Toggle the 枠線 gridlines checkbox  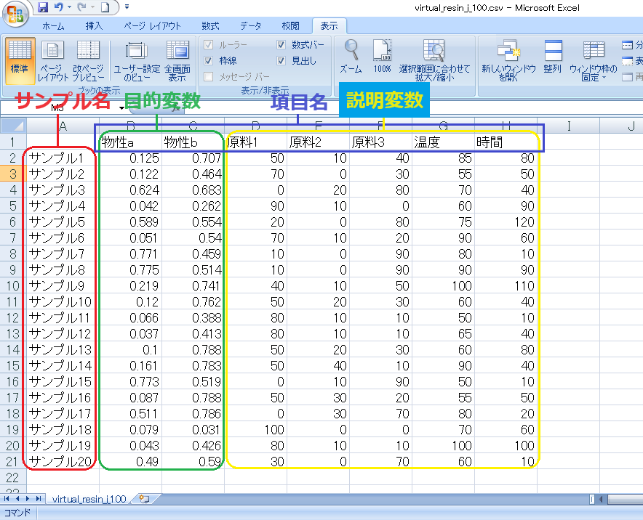coord(209,61)
